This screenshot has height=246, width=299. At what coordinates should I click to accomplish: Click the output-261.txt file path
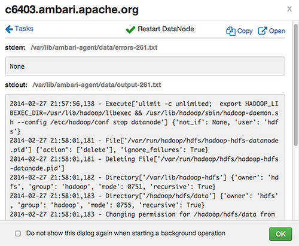click(x=97, y=85)
